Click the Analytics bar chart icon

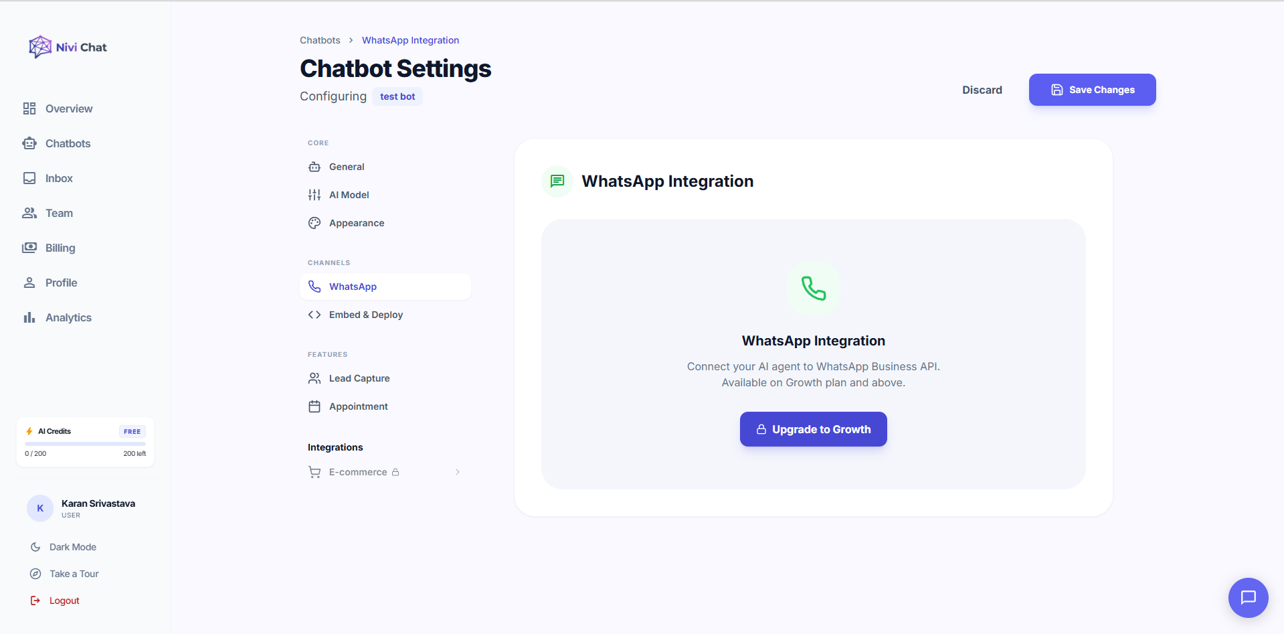(29, 317)
